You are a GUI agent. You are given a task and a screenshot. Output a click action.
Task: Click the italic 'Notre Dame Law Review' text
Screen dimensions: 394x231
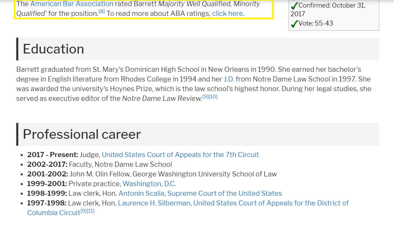point(162,98)
